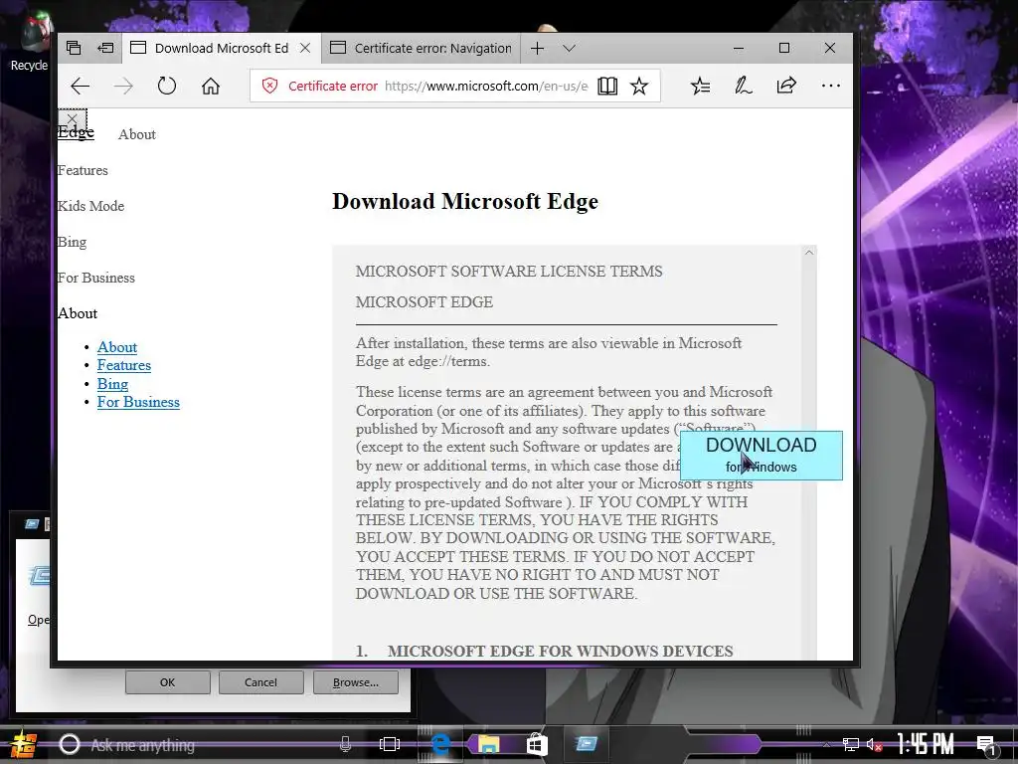Screen dimensions: 1018x764
Task: Open the For Business navigation item
Action: pos(96,278)
